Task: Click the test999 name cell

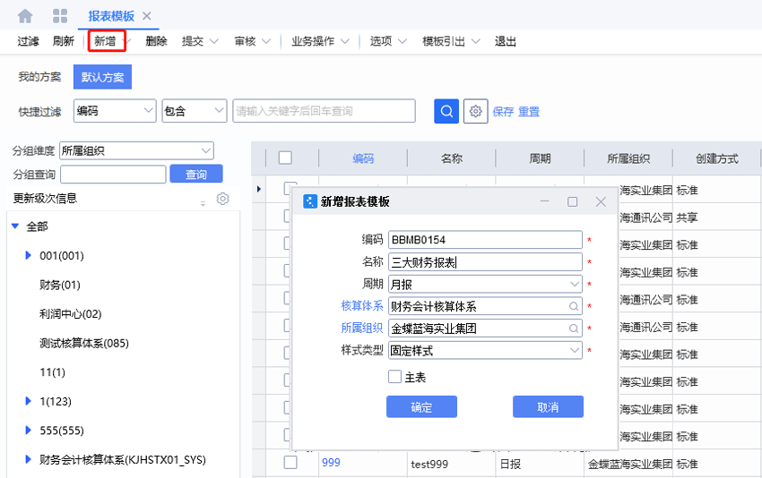Action: point(429,464)
